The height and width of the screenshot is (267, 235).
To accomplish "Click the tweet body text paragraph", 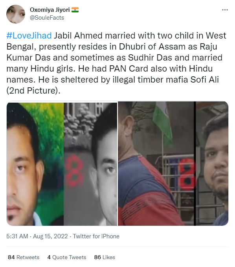I will pyautogui.click(x=117, y=63).
